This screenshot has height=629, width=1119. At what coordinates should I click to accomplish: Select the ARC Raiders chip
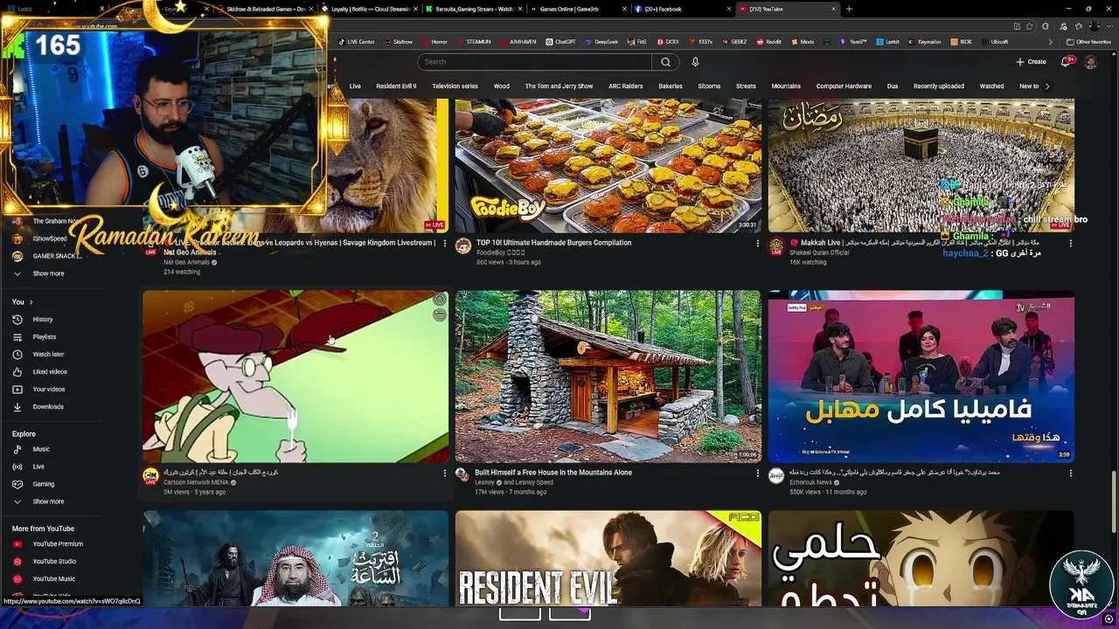[626, 86]
